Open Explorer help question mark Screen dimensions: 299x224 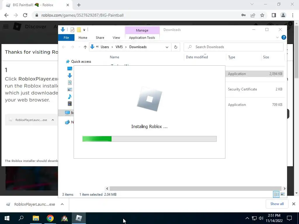[x=284, y=38]
